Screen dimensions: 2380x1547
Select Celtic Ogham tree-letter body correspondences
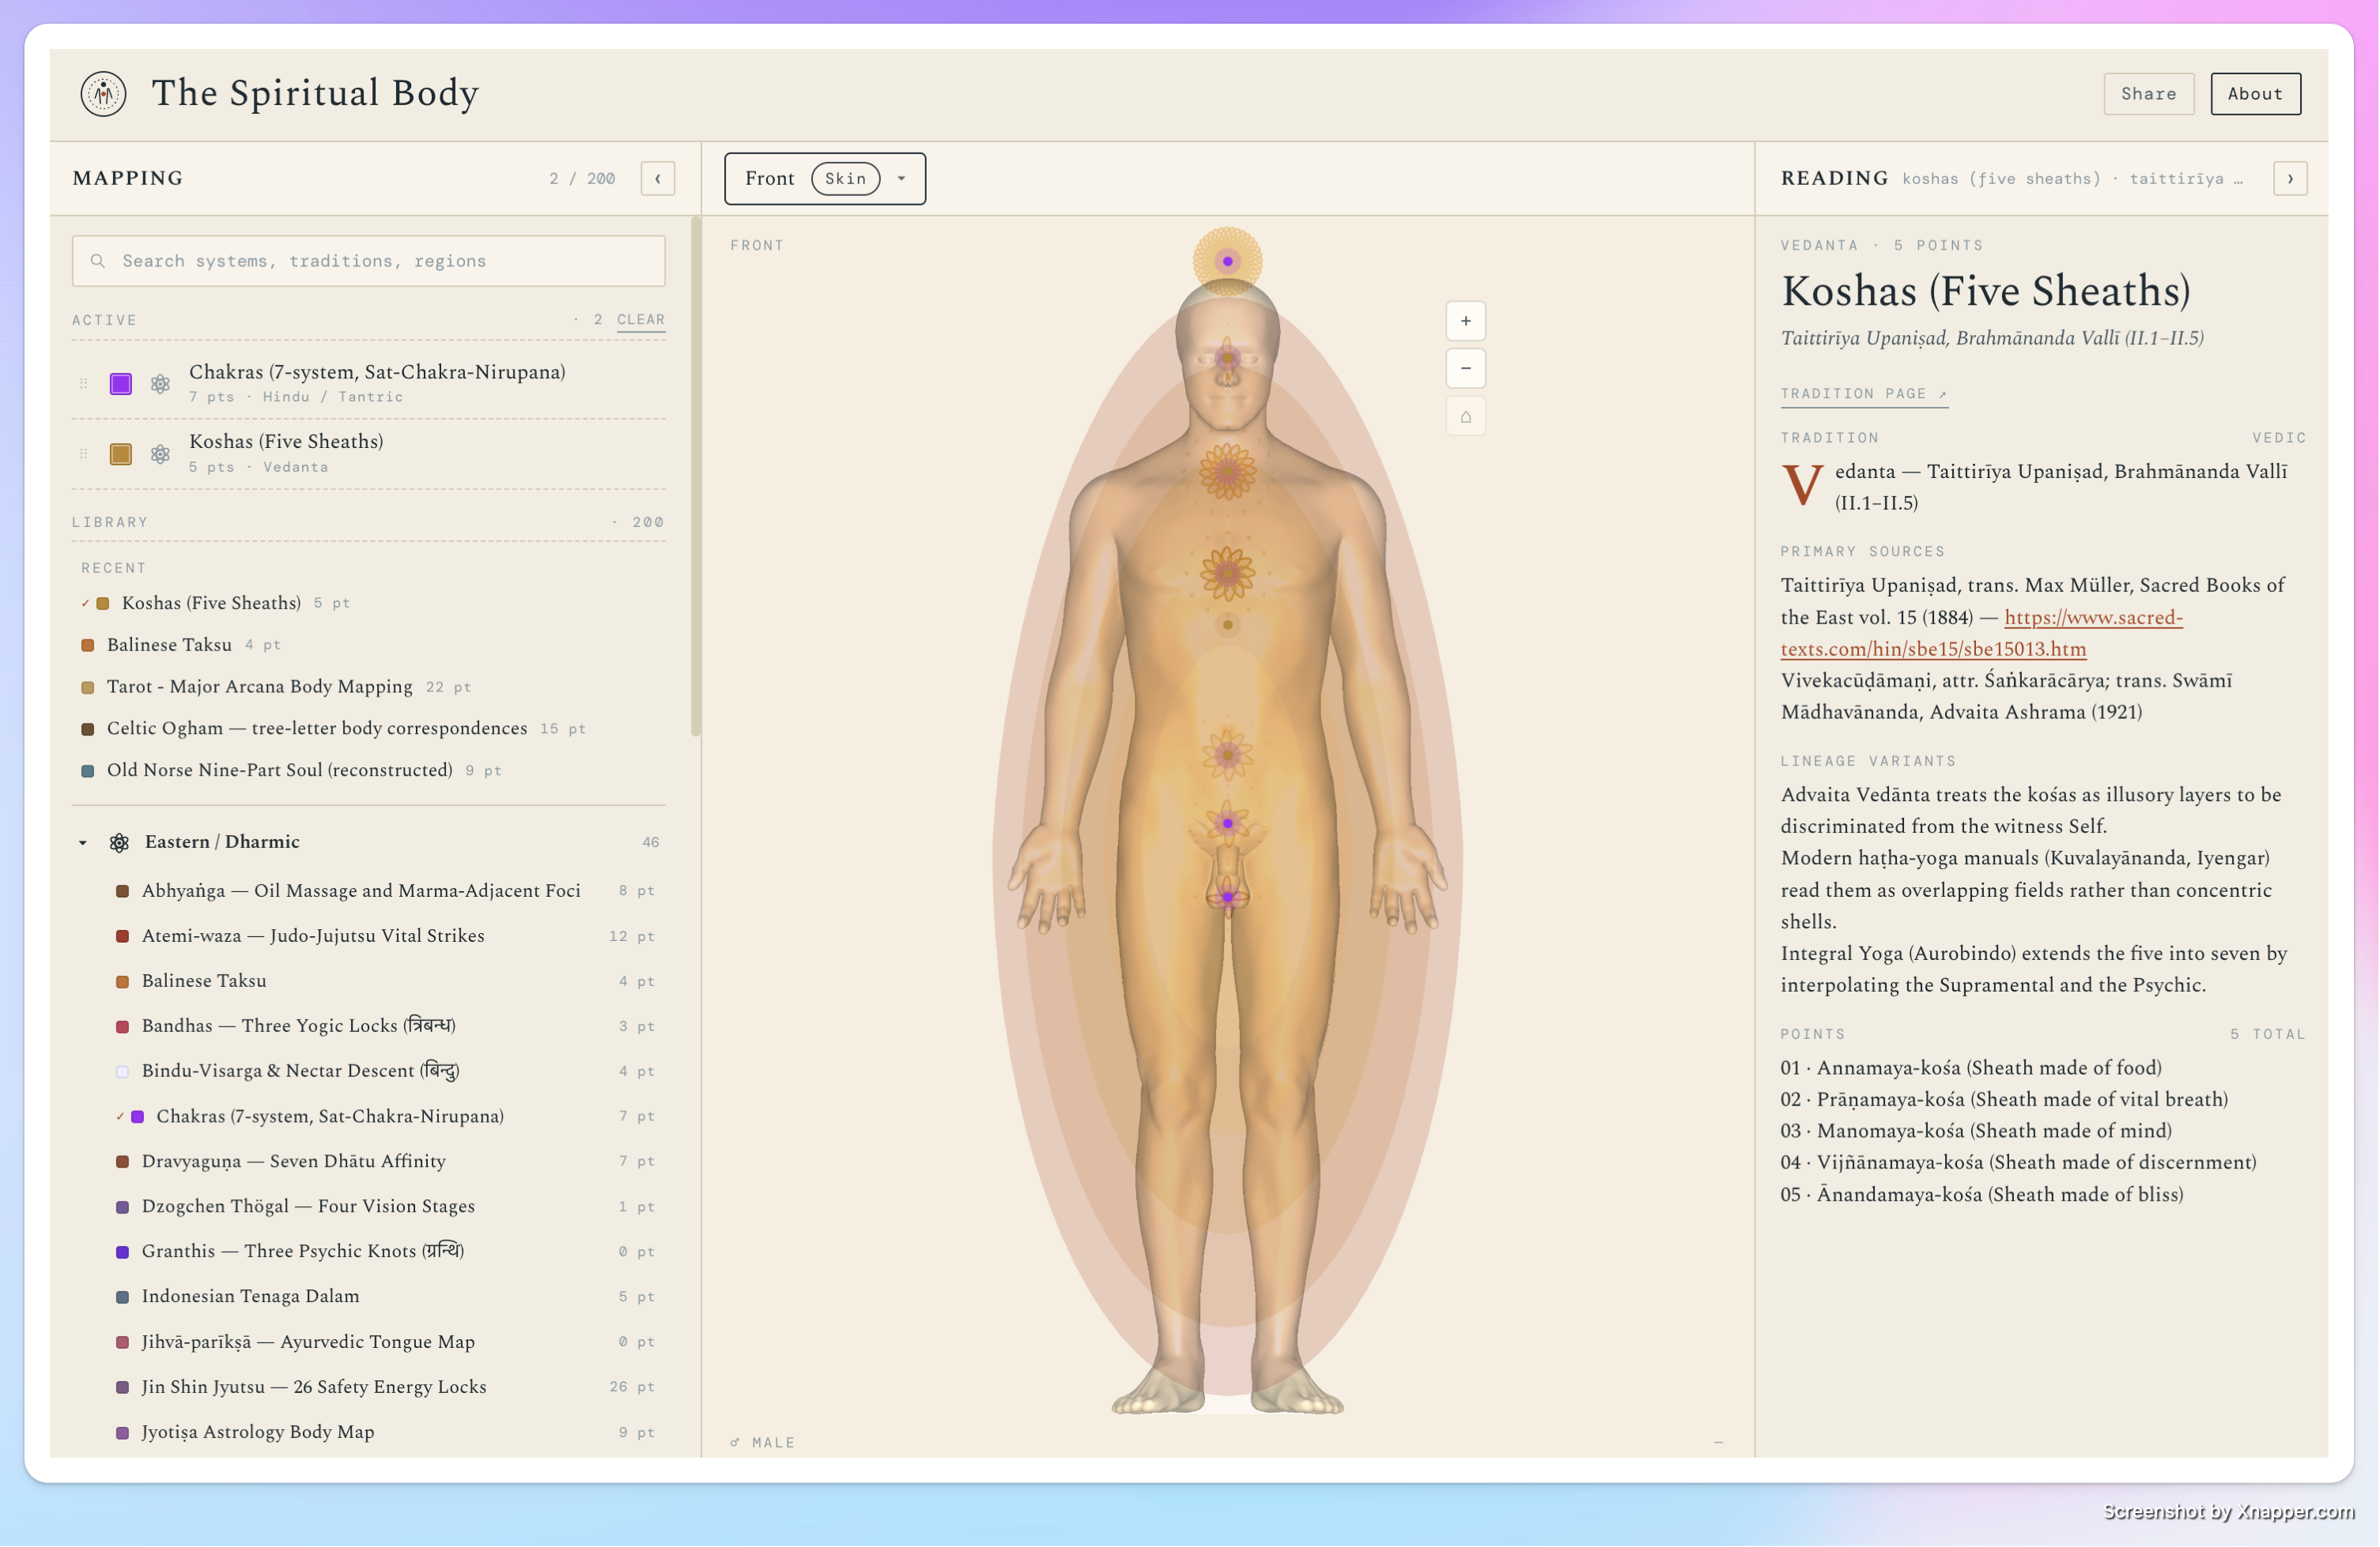(333, 728)
